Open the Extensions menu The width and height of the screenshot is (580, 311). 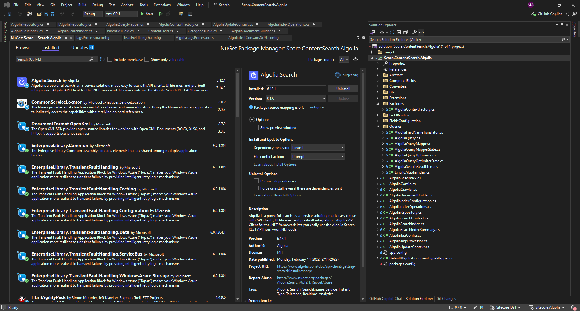(162, 5)
